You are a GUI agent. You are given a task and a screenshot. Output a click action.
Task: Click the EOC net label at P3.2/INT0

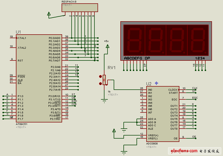[74, 101]
